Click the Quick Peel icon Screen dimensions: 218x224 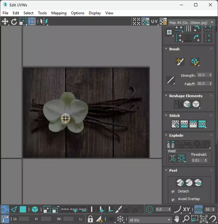pos(180,183)
